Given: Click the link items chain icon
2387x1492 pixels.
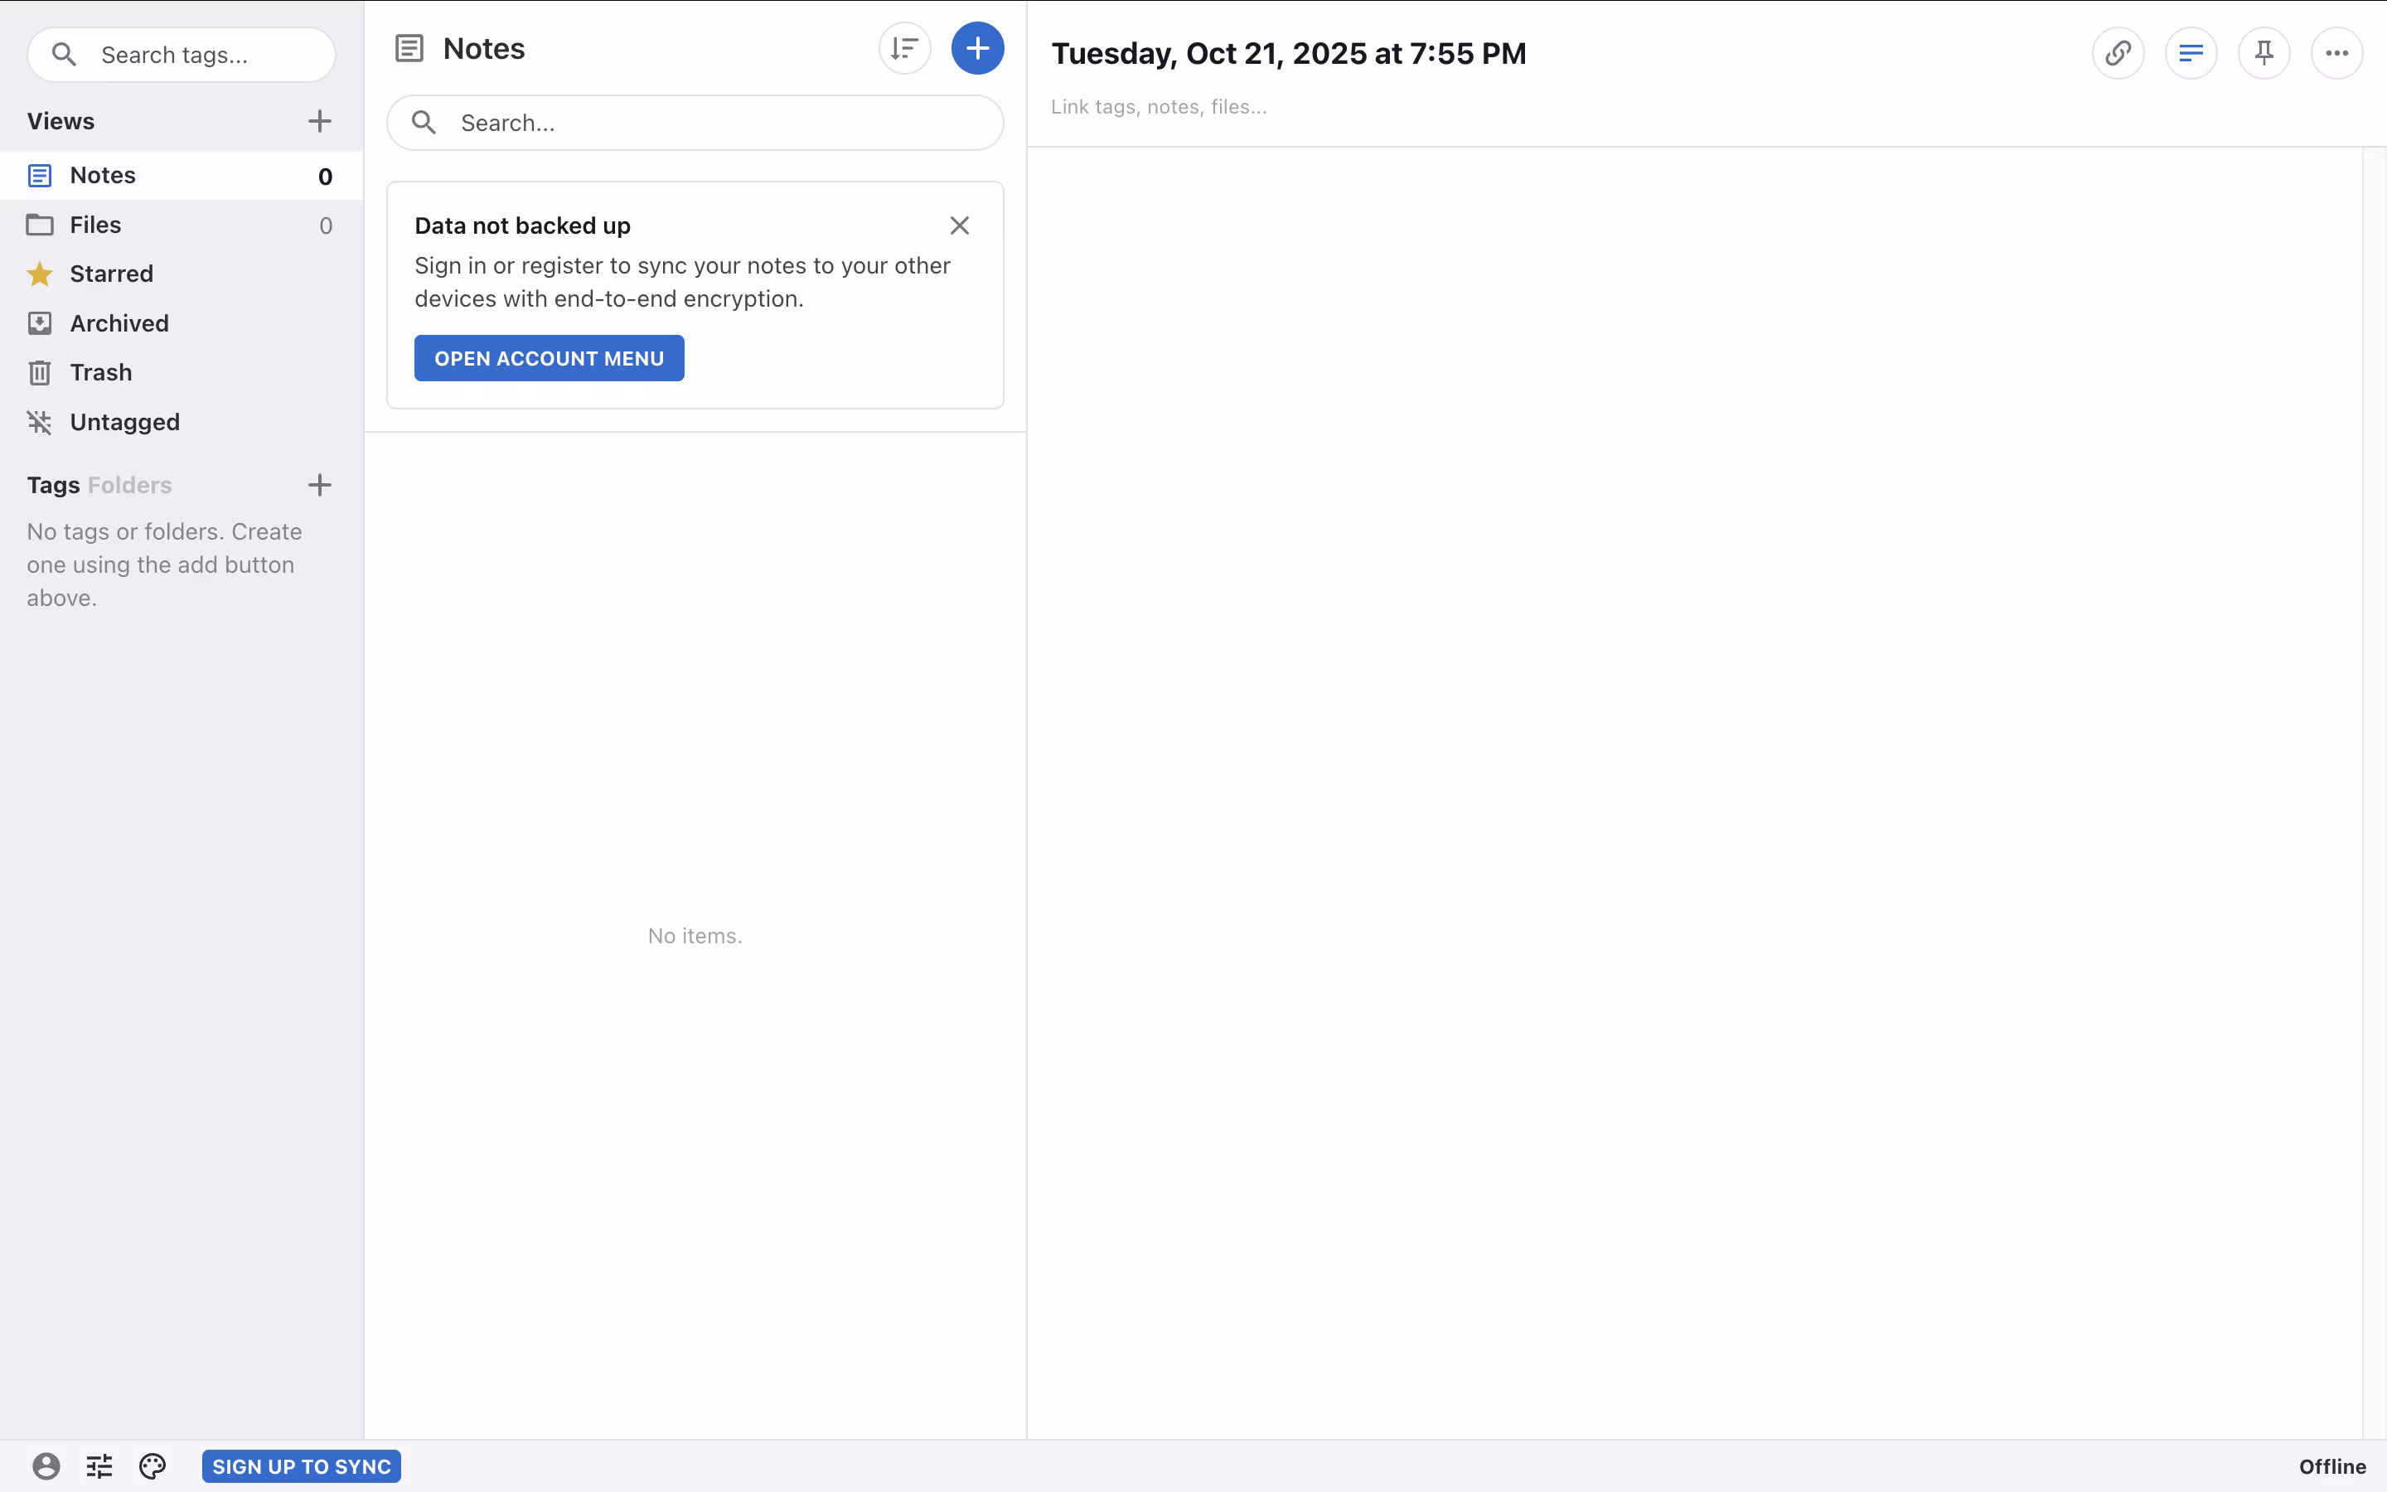Looking at the screenshot, I should 2118,53.
